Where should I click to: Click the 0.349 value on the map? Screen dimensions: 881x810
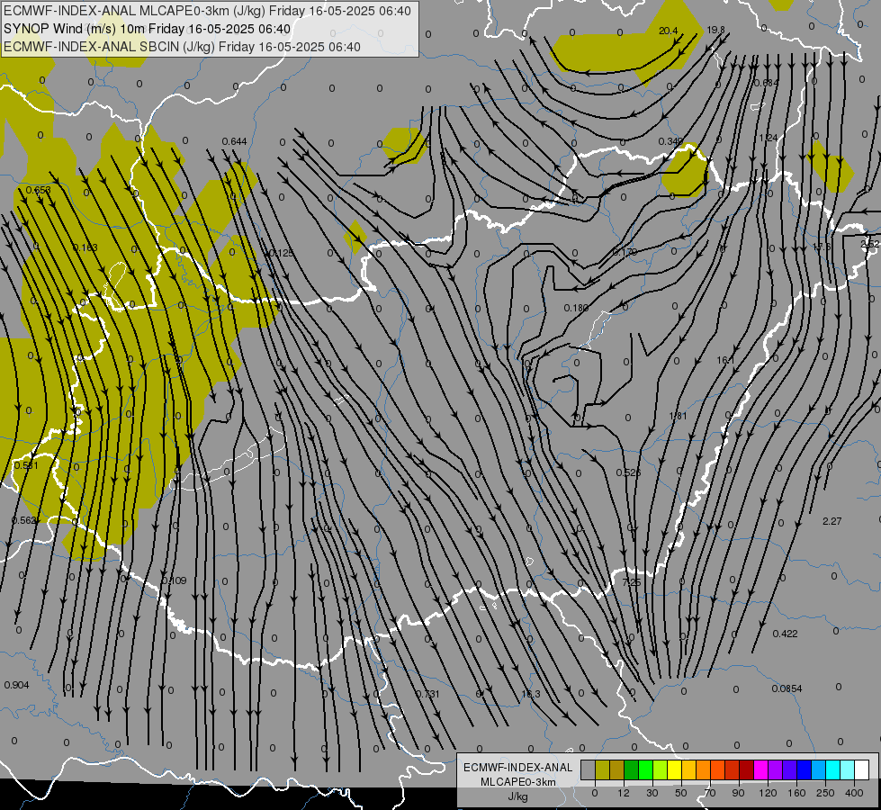click(670, 141)
